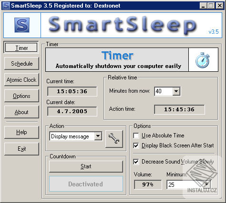Open the Action dropdown showing Display message
The height and width of the screenshot is (203, 226).
click(98, 136)
